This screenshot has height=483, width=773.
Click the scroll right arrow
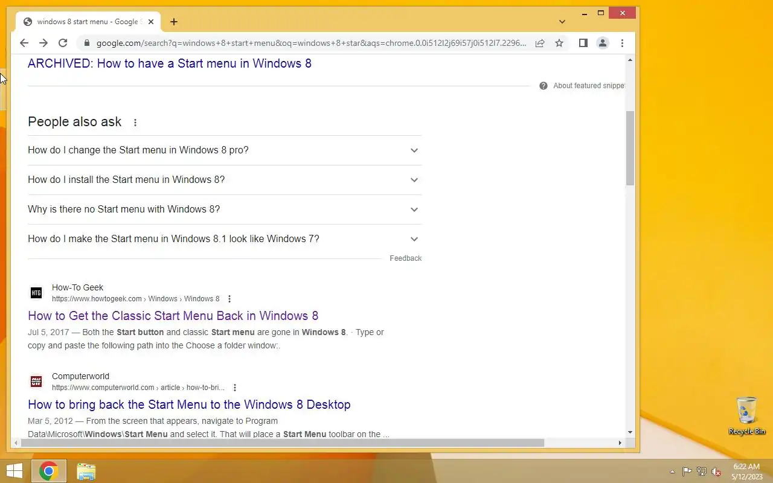click(x=620, y=443)
